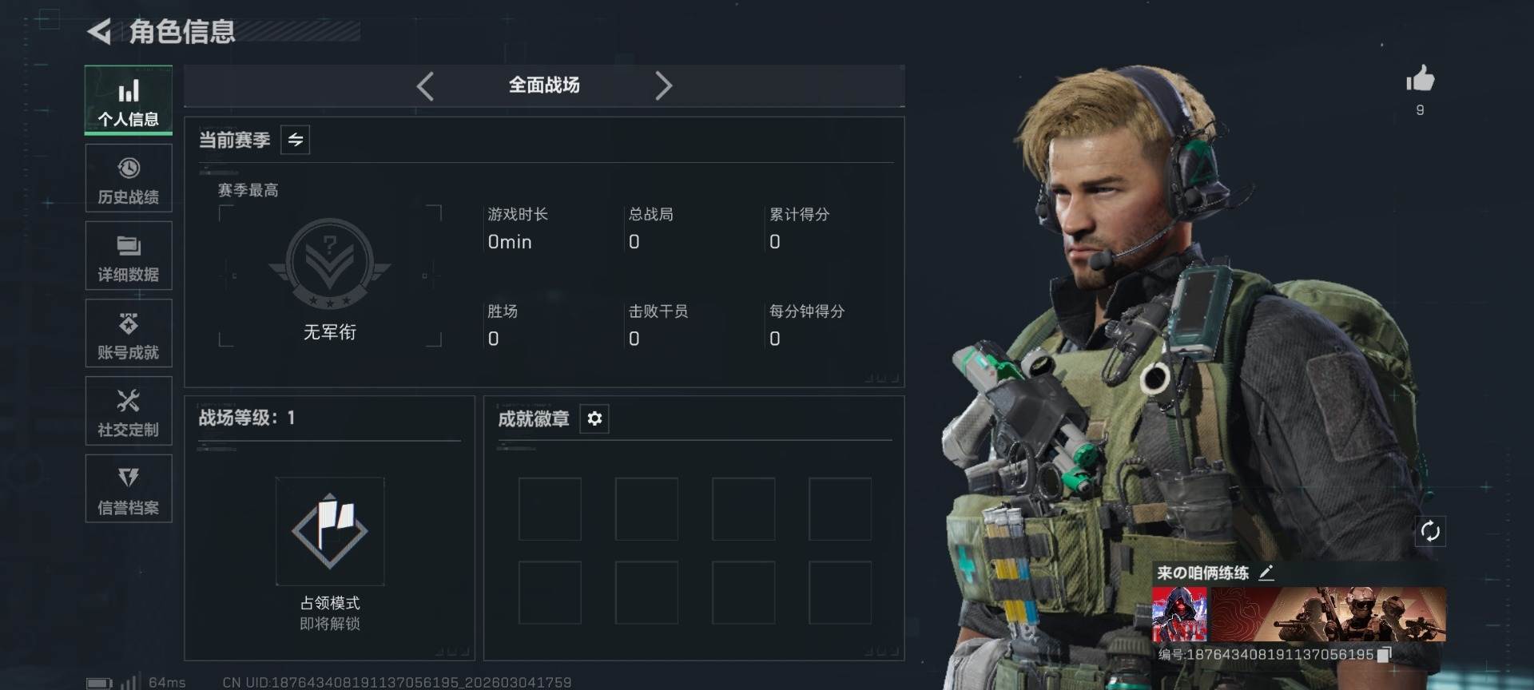
Task: Select the player avatar thumbnail
Action: [1179, 614]
